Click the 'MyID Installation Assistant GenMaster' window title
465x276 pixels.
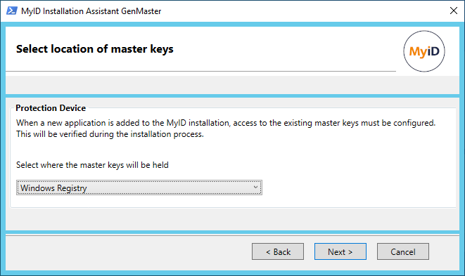pyautogui.click(x=91, y=11)
